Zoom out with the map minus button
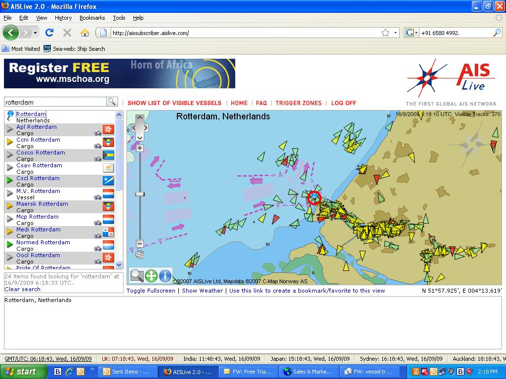This screenshot has width=506, height=379. (x=140, y=244)
